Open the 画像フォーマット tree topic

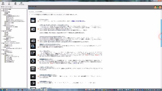tap(10, 55)
